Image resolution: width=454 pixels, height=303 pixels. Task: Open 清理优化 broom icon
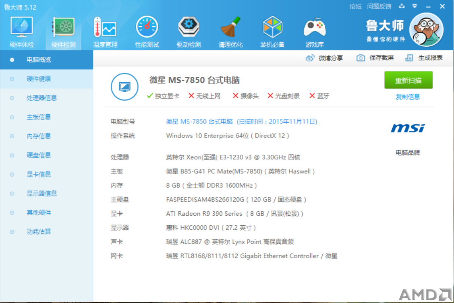click(230, 27)
